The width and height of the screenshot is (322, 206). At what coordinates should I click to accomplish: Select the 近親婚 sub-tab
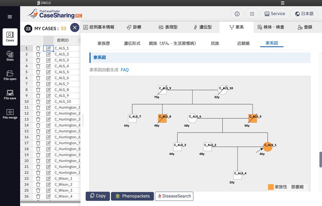[x=243, y=43]
